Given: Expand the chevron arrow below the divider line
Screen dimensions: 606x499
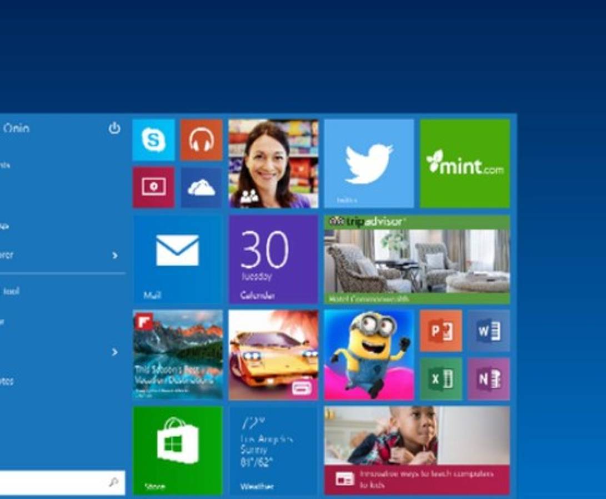Looking at the screenshot, I should [x=115, y=352].
